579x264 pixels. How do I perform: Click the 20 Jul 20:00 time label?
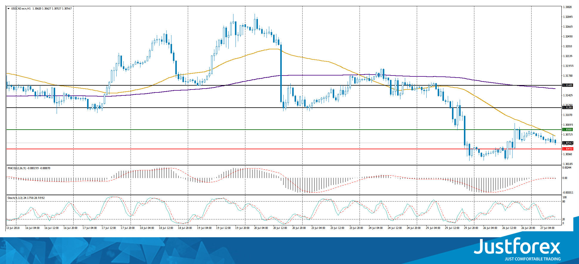300,228
